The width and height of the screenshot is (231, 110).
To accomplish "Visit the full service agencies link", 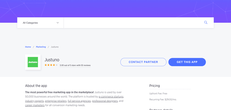I will (79, 101).
